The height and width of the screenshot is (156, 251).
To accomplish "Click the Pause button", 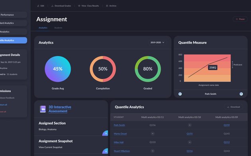I will pyautogui.click(x=240, y=19).
